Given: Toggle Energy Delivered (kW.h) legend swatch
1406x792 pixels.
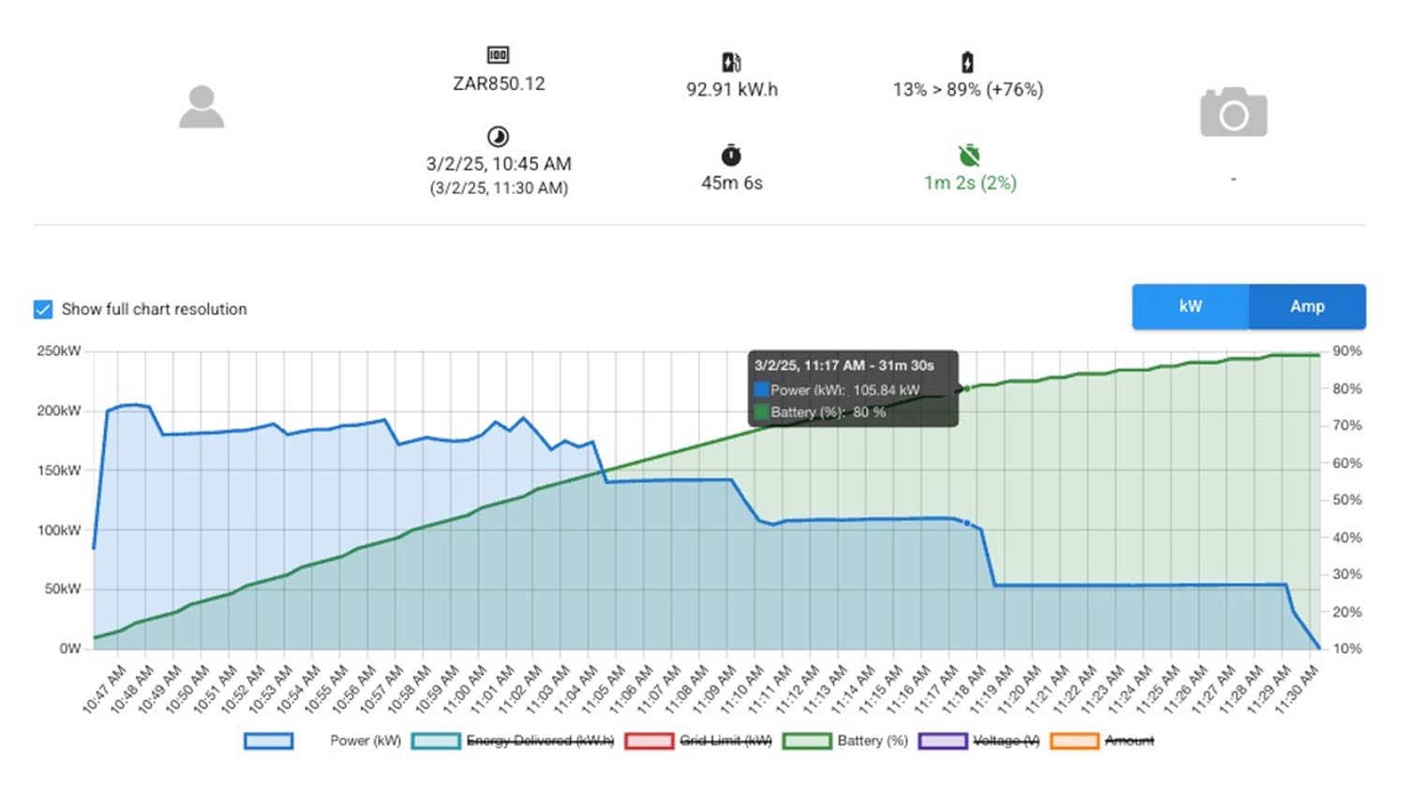Looking at the screenshot, I should 436,740.
